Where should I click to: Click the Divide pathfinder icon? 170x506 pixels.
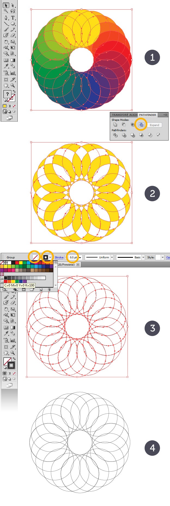pyautogui.click(x=115, y=135)
